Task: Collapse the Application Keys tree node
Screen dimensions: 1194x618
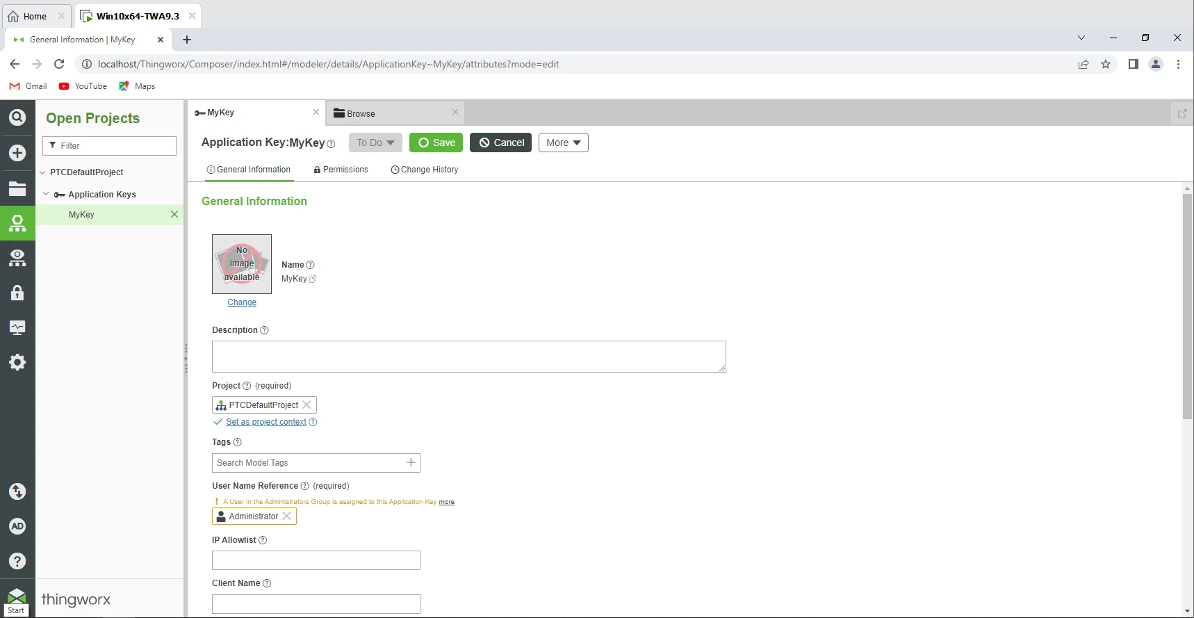Action: [47, 194]
